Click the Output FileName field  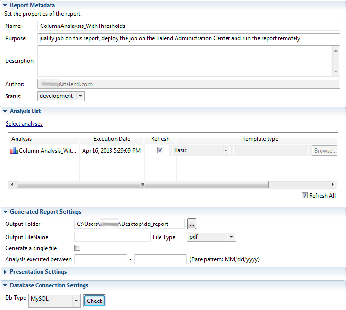[x=112, y=237]
